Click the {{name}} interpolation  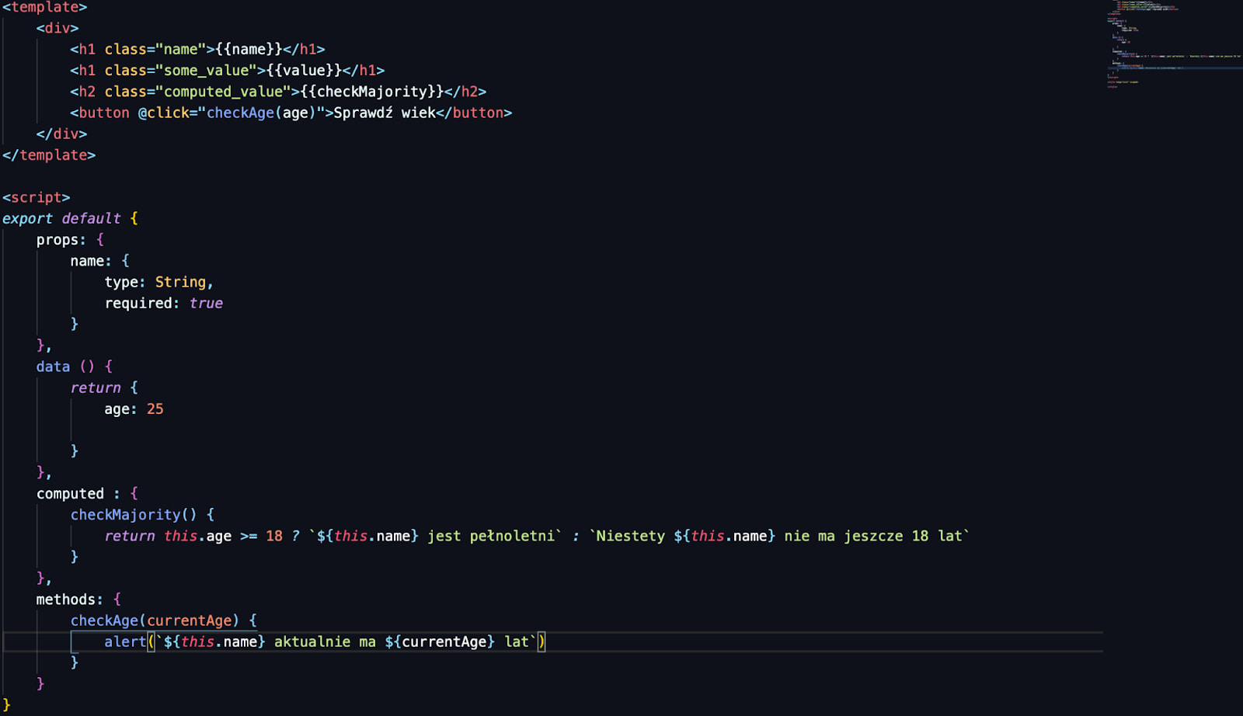pyautogui.click(x=249, y=49)
